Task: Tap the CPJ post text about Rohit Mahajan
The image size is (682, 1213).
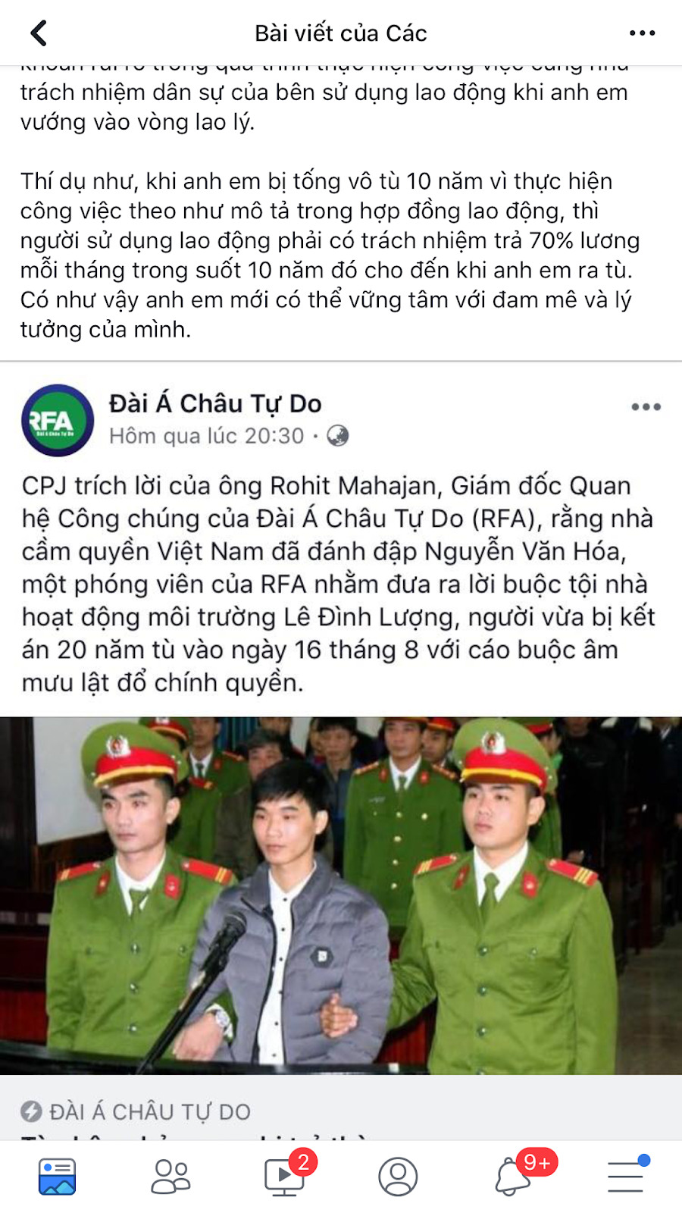Action: click(338, 584)
